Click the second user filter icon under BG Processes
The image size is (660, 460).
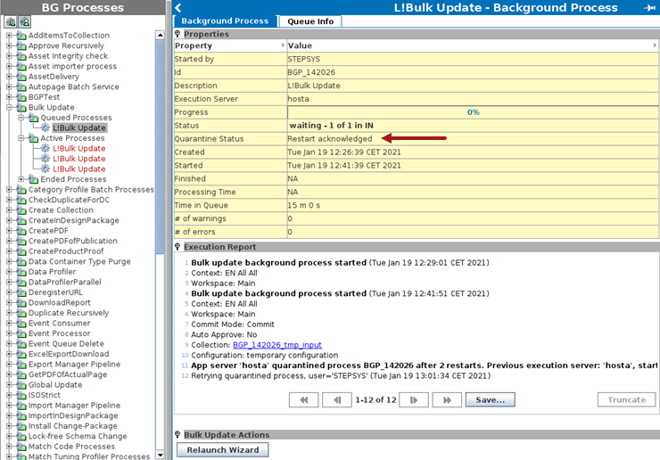click(25, 21)
